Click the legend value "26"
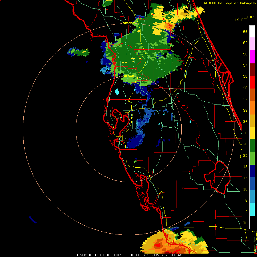Viewport: 257px width, 257px height. pyautogui.click(x=245, y=144)
